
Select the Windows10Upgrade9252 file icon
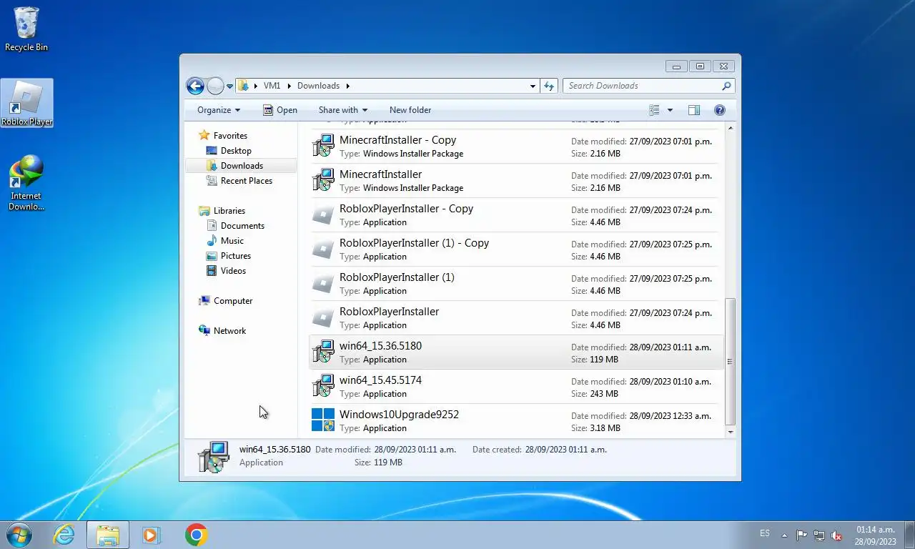click(x=323, y=420)
